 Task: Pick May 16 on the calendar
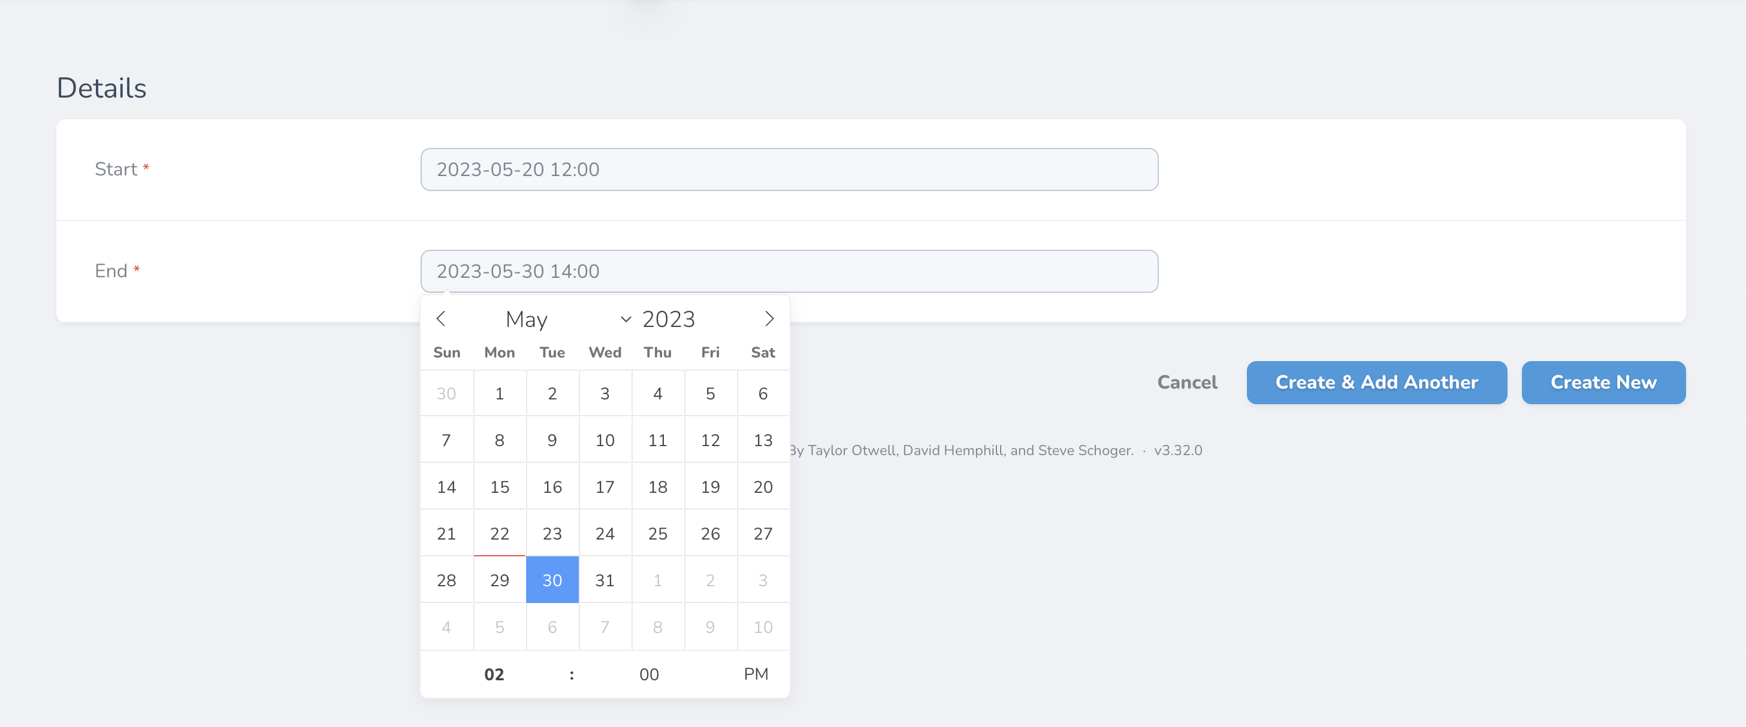coord(552,487)
